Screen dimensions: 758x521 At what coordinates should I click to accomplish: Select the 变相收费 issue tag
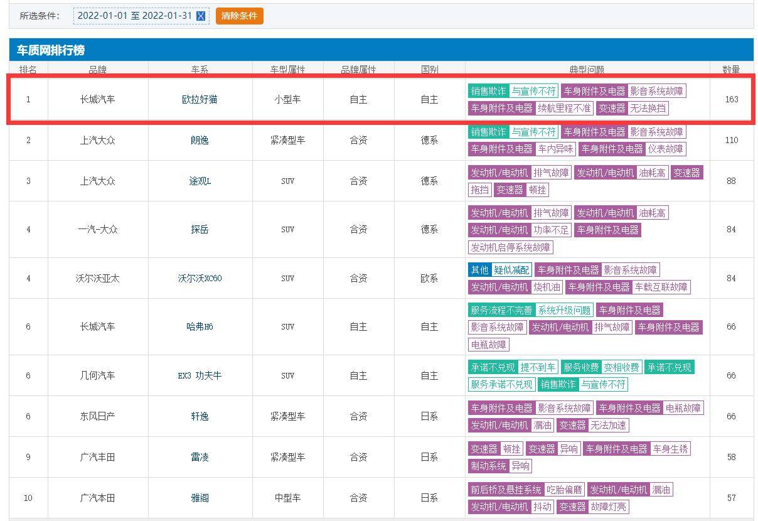point(621,367)
